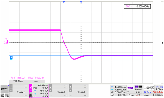Click the CH2 frequency counter box
Screen dimensions: 164x98
(137, 6)
